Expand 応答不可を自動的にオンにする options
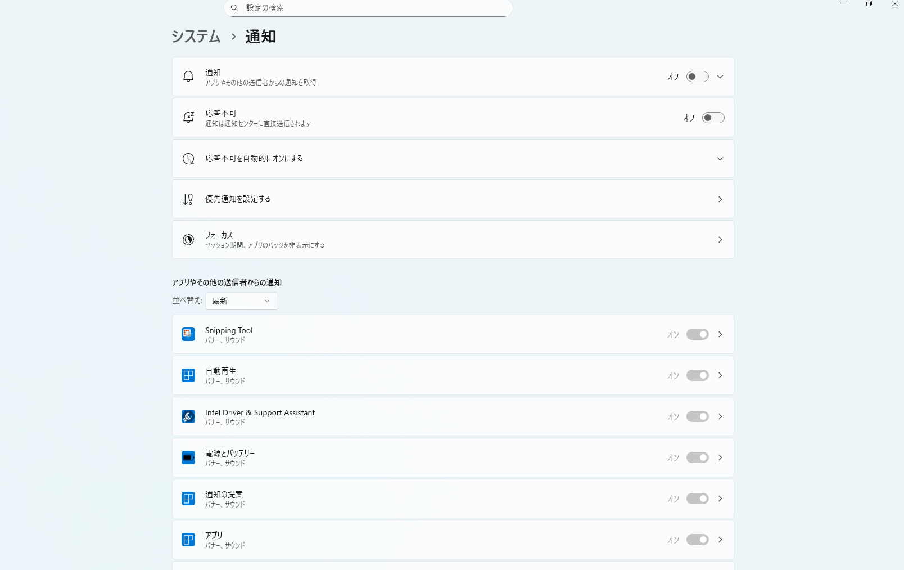904x570 pixels. click(720, 159)
